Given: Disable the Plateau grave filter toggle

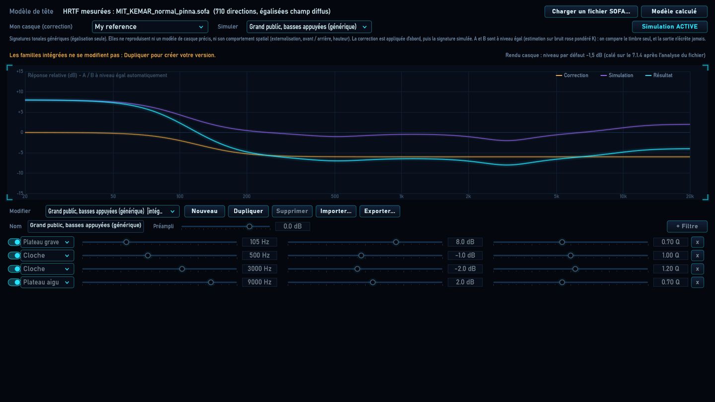Looking at the screenshot, I should pyautogui.click(x=14, y=242).
